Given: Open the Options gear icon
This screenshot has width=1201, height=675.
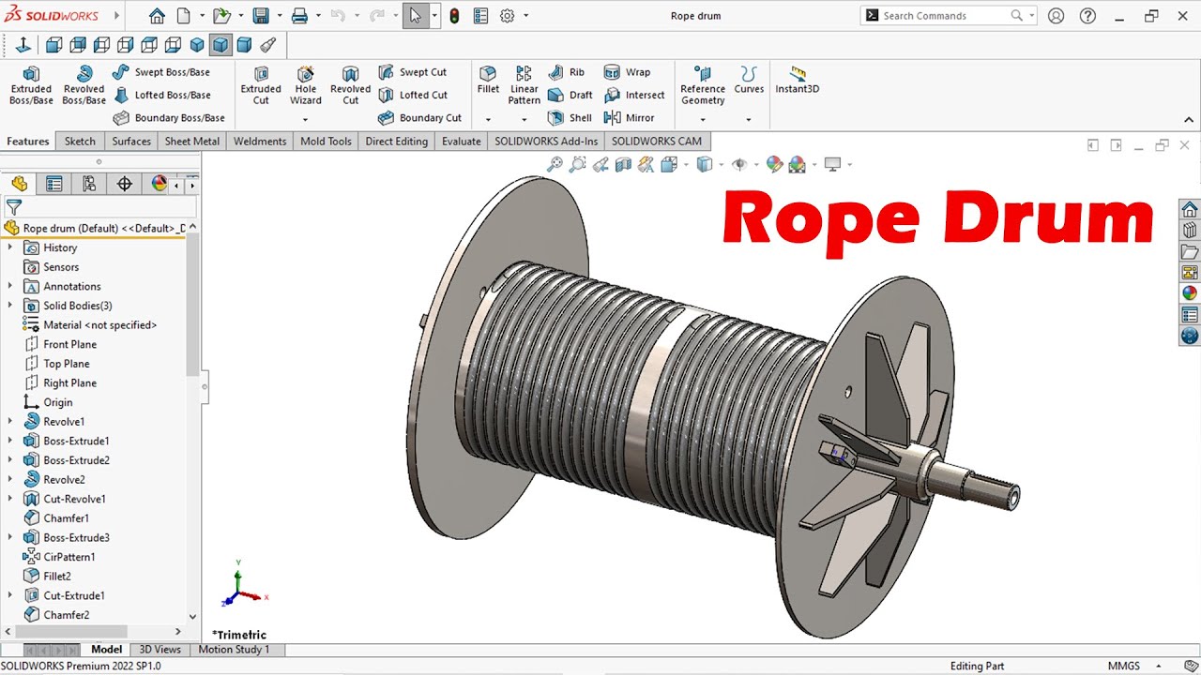Looking at the screenshot, I should [508, 16].
